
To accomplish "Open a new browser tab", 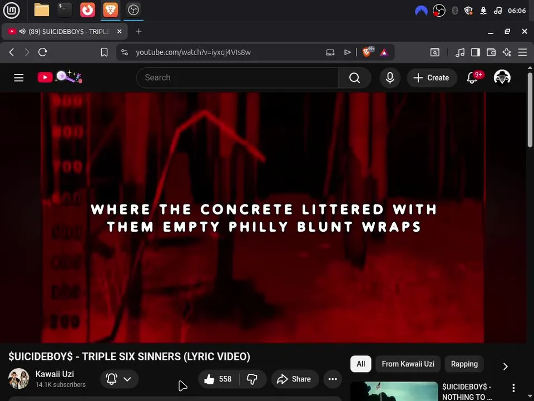I will (x=139, y=31).
